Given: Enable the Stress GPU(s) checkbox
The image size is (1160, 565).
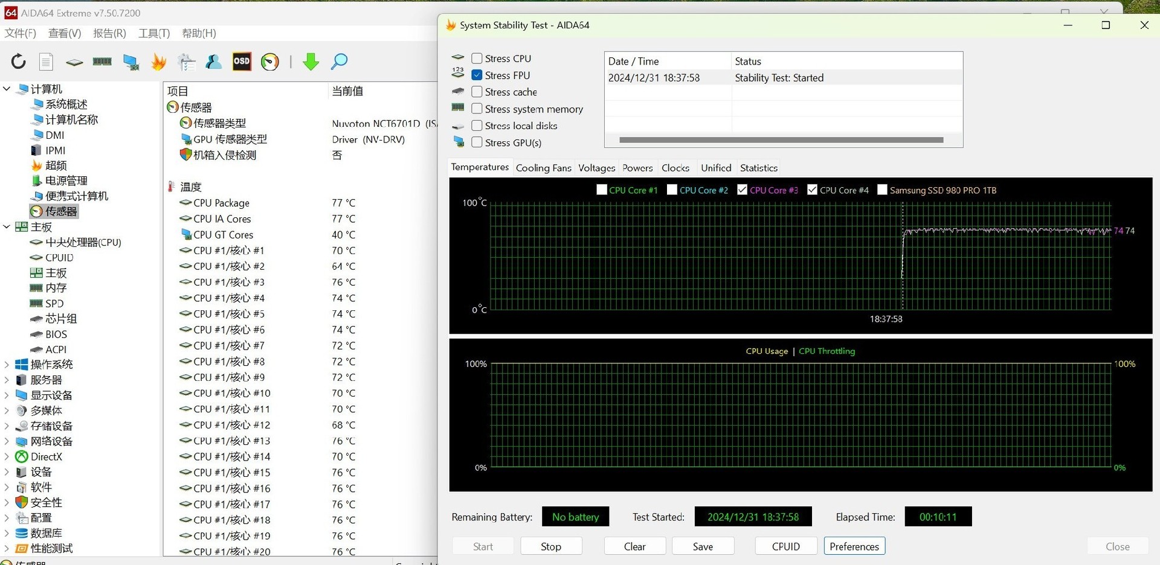Looking at the screenshot, I should [x=477, y=142].
